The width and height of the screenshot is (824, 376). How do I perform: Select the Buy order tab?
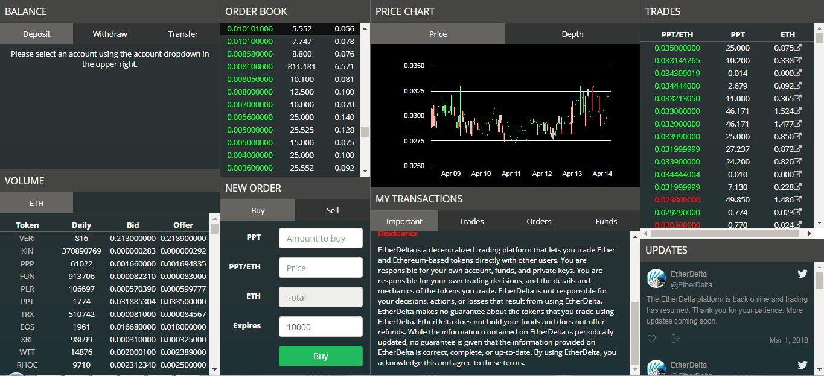pos(258,210)
